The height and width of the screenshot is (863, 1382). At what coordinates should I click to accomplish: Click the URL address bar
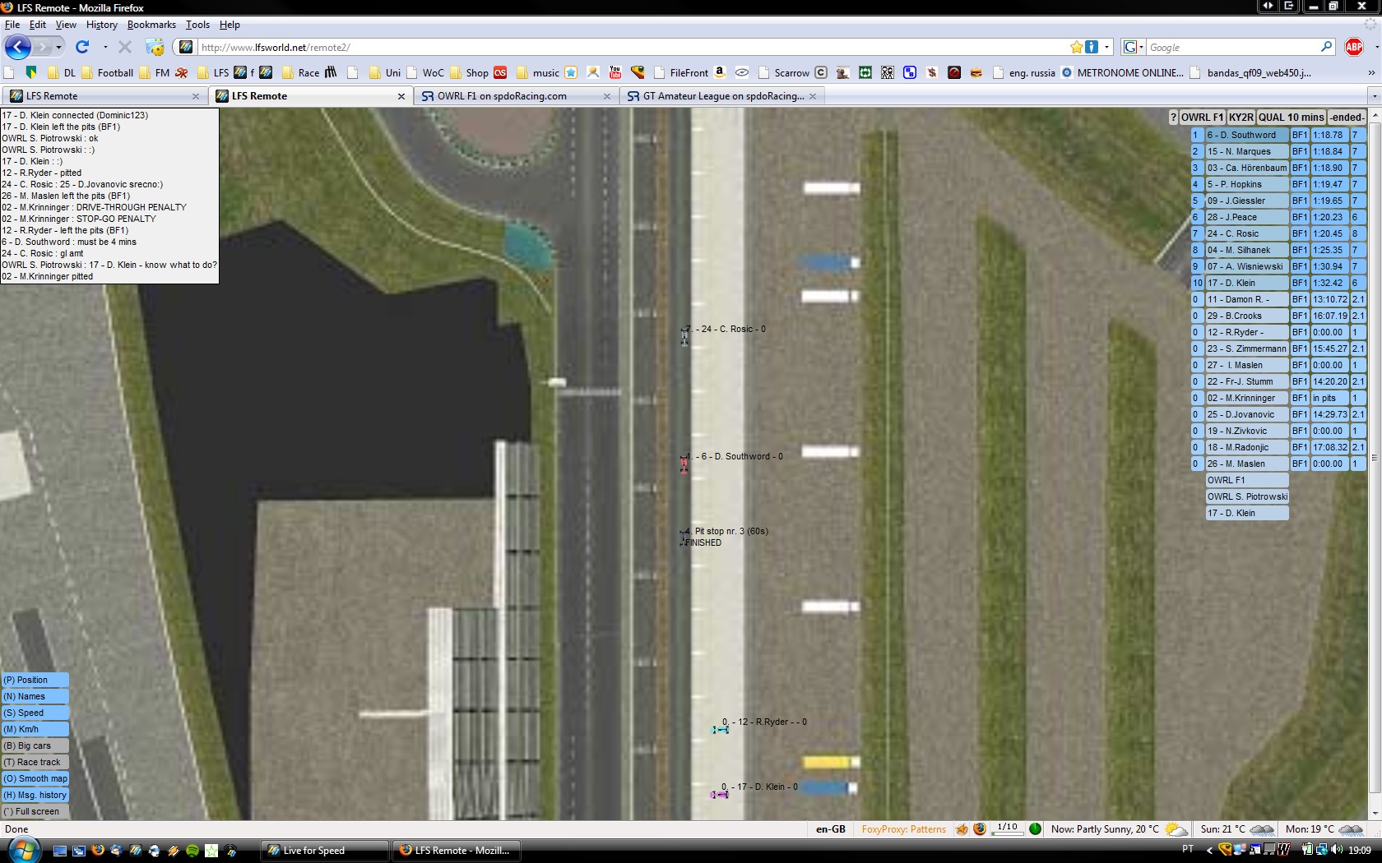click(x=625, y=47)
